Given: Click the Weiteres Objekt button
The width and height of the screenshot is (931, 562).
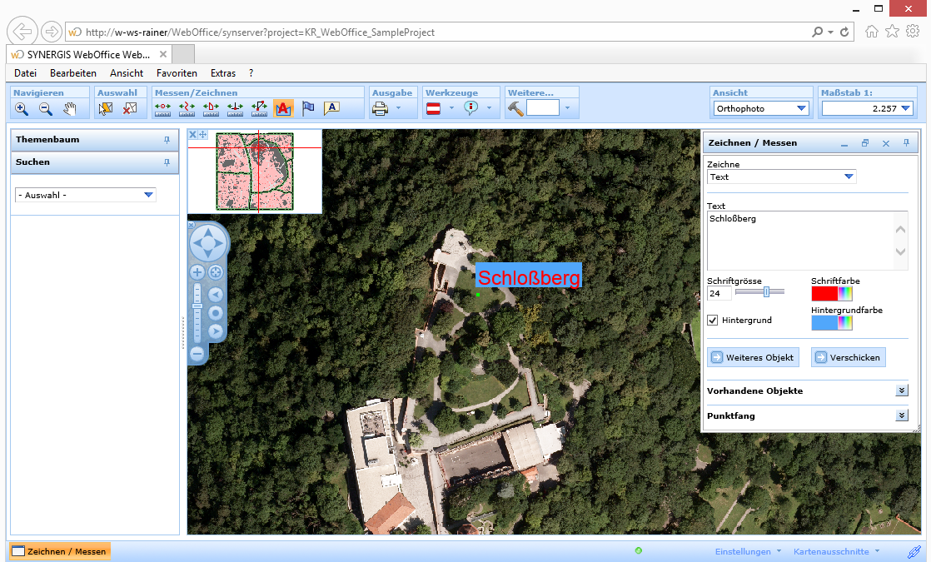Looking at the screenshot, I should tap(753, 357).
